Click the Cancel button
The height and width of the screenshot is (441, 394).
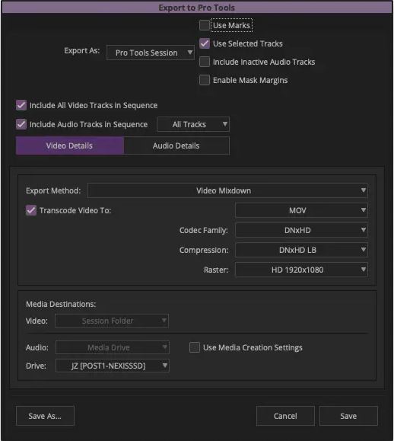click(285, 416)
